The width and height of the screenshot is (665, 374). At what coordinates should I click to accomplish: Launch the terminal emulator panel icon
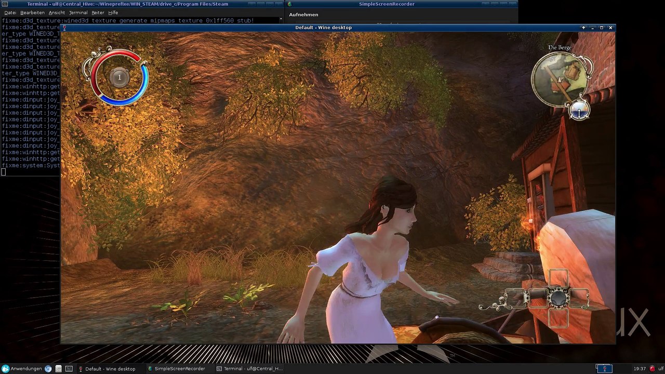point(69,369)
